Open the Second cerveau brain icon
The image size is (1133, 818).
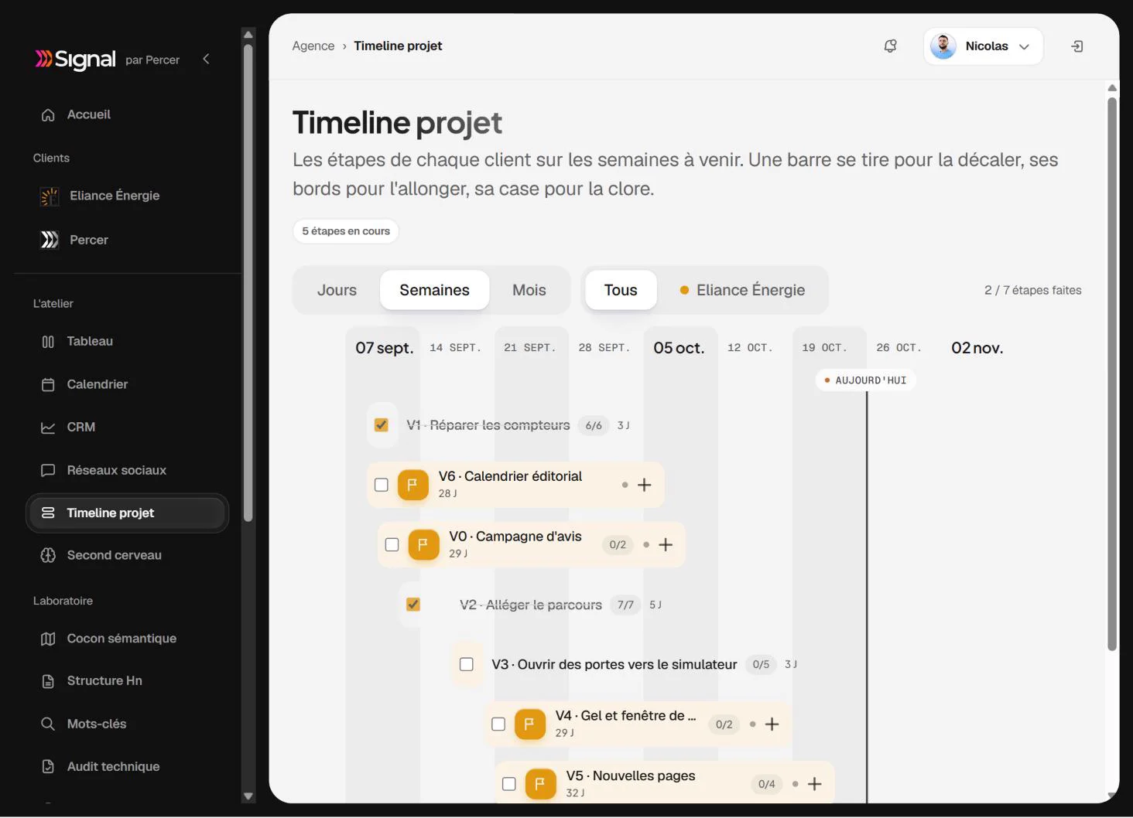[x=48, y=555]
